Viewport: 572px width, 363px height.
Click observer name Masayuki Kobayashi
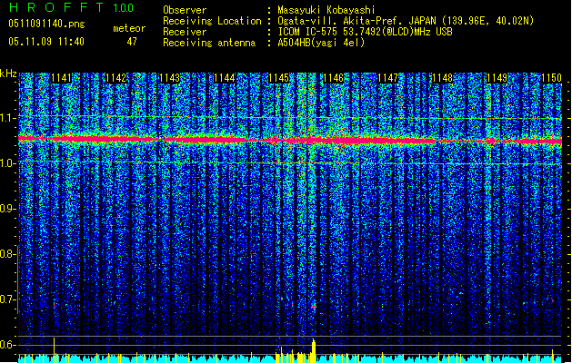pos(326,10)
